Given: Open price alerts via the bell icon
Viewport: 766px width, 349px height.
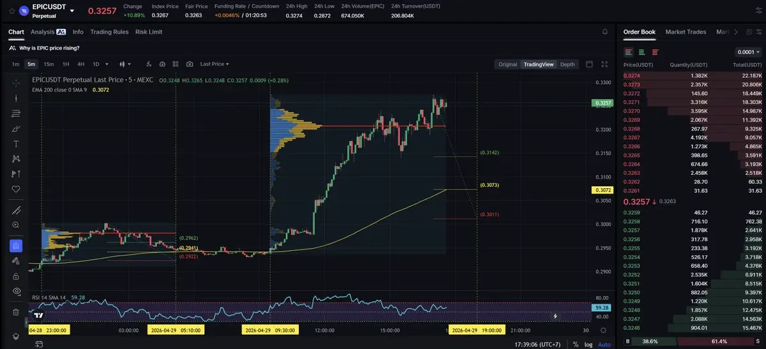Looking at the screenshot, I should coord(605,31).
